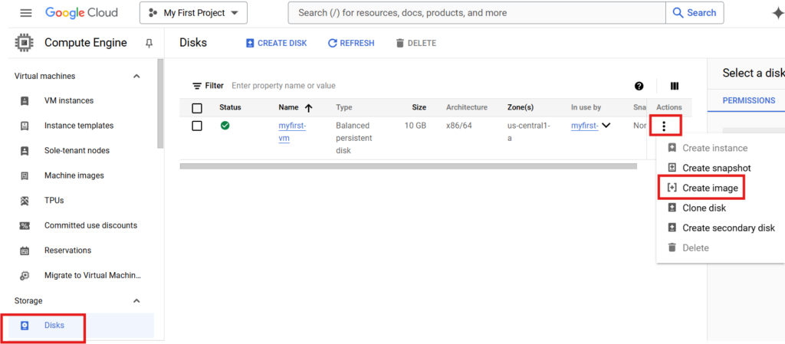The height and width of the screenshot is (344, 785).
Task: Open the My First Project dropdown
Action: (x=194, y=13)
